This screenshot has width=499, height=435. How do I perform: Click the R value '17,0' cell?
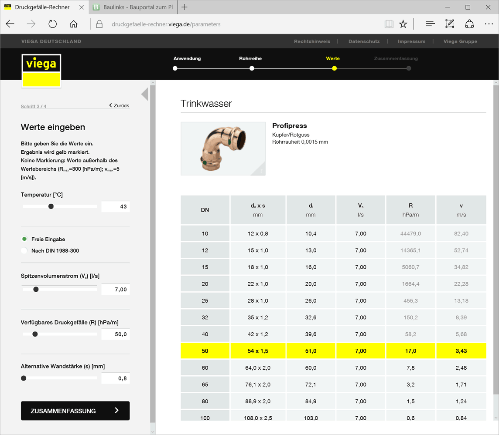click(x=410, y=351)
